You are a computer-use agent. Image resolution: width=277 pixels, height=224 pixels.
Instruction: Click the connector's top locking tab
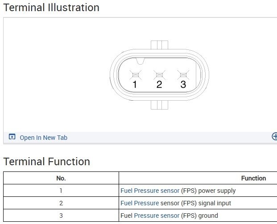(x=159, y=45)
